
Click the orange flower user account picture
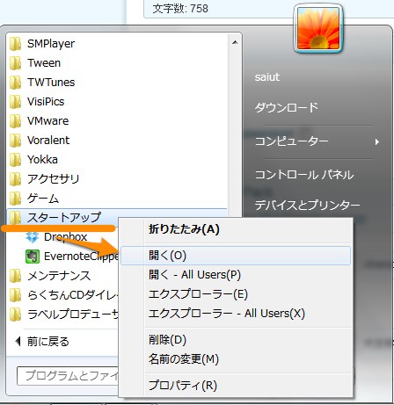(x=318, y=28)
